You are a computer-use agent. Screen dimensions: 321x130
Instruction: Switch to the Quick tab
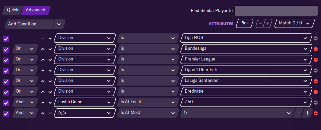coord(13,10)
